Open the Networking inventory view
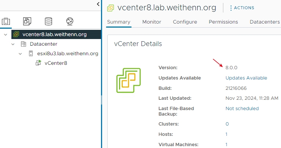This screenshot has width=281, height=148. [70, 21]
